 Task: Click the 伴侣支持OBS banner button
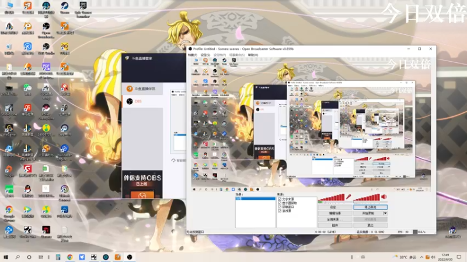click(142, 195)
